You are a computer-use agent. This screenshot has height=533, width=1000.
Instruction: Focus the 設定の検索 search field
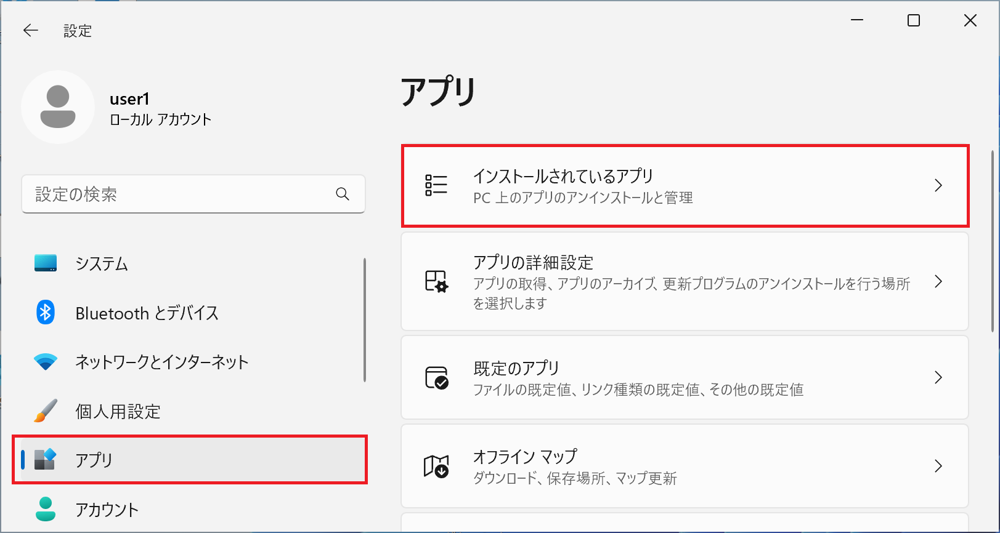click(193, 194)
